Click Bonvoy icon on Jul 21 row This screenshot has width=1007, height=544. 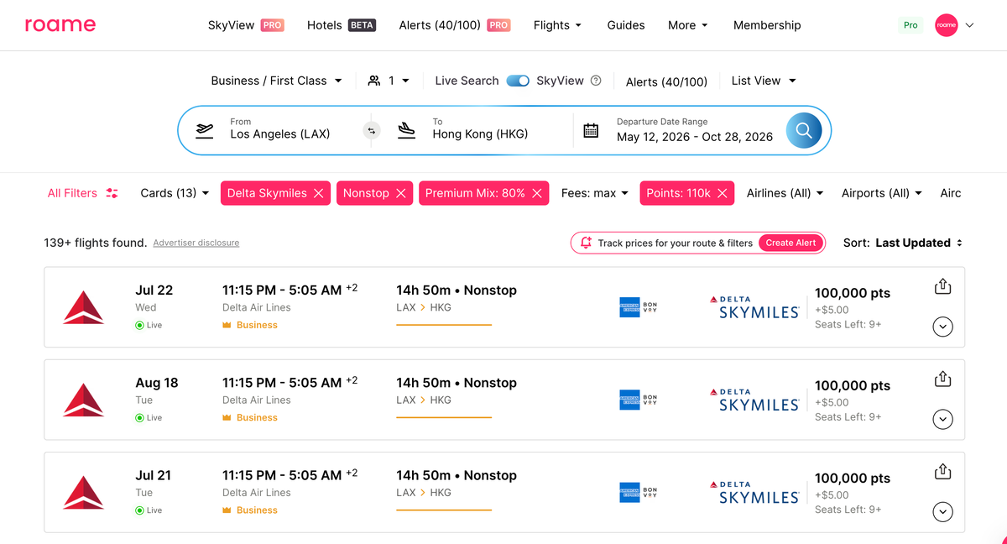point(650,492)
